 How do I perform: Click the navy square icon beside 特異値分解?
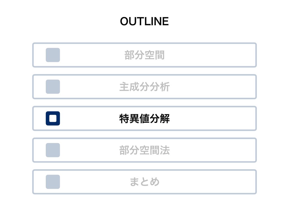(x=53, y=118)
